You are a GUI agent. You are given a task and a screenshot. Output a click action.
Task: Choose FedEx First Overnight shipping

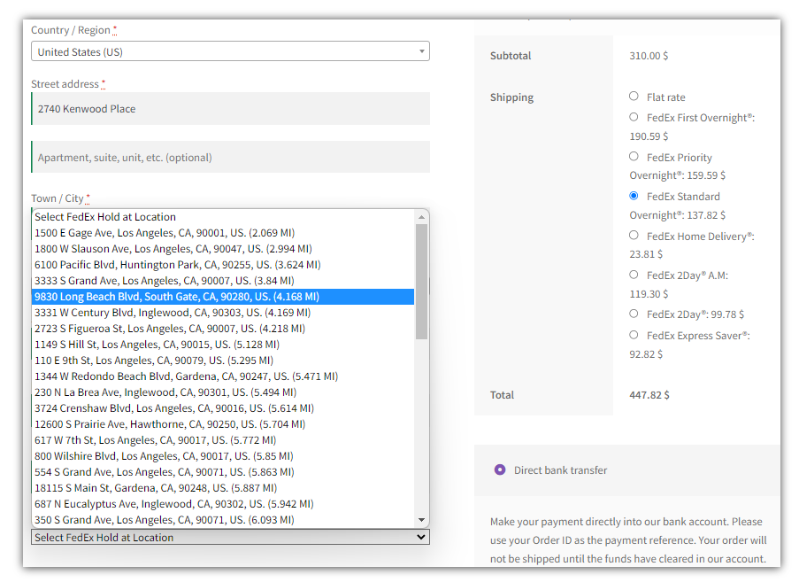tap(634, 117)
